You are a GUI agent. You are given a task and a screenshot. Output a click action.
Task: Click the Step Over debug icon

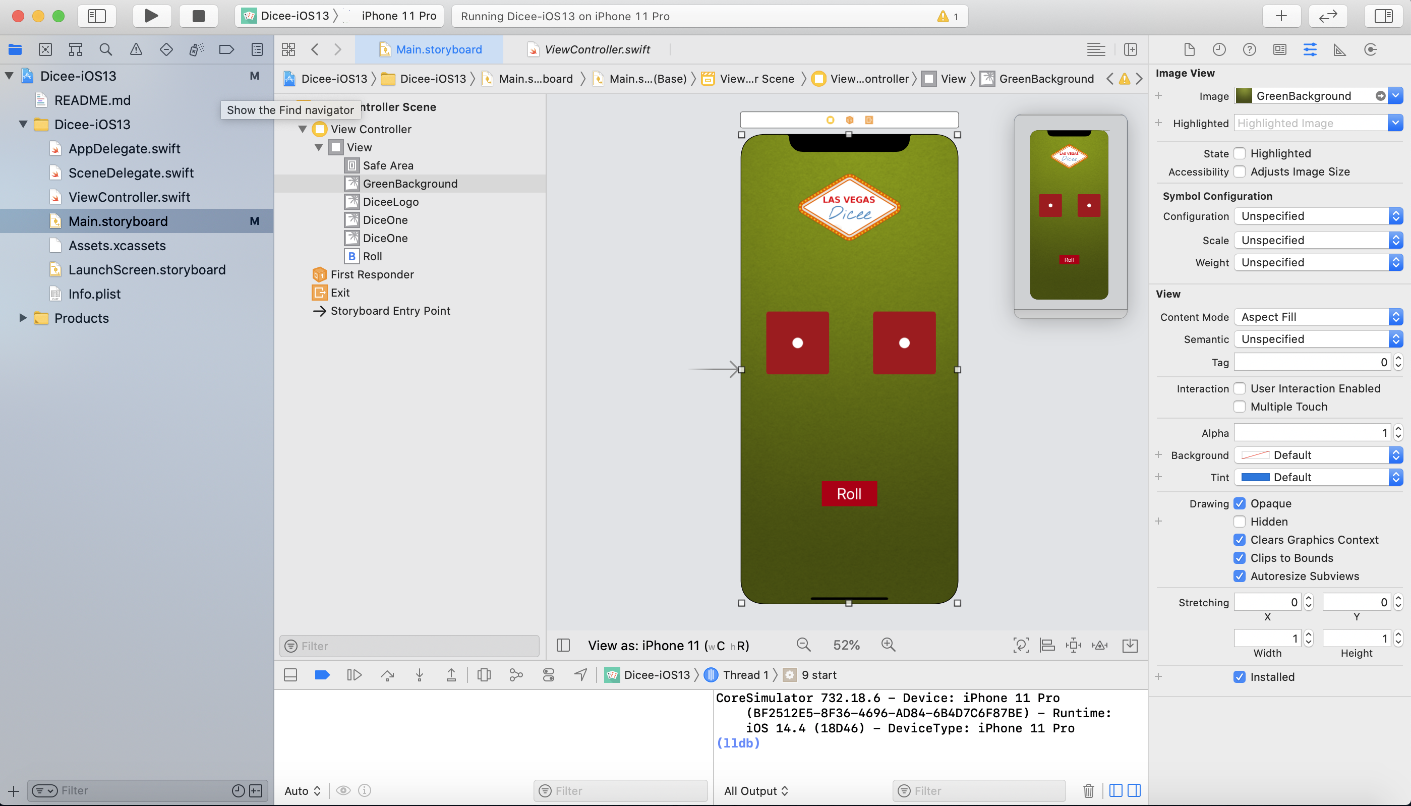point(387,675)
